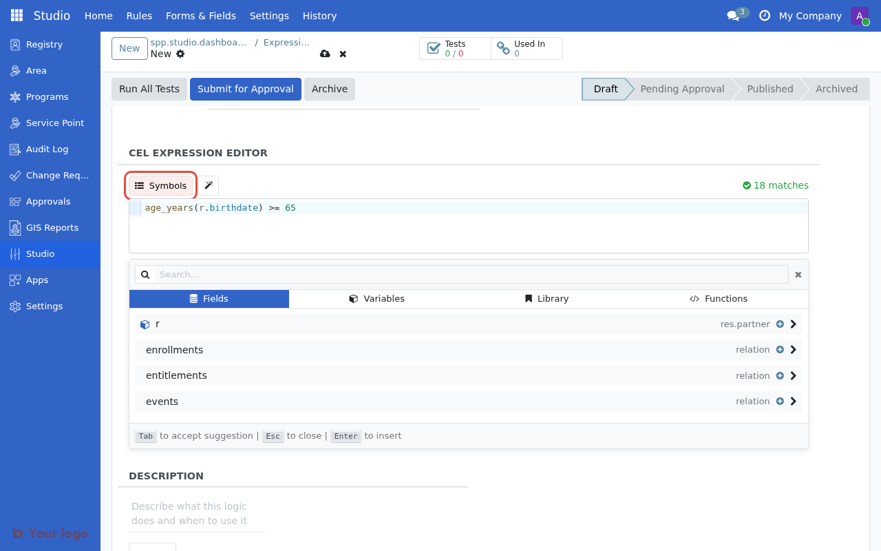Discard changes with the X icon

(342, 53)
